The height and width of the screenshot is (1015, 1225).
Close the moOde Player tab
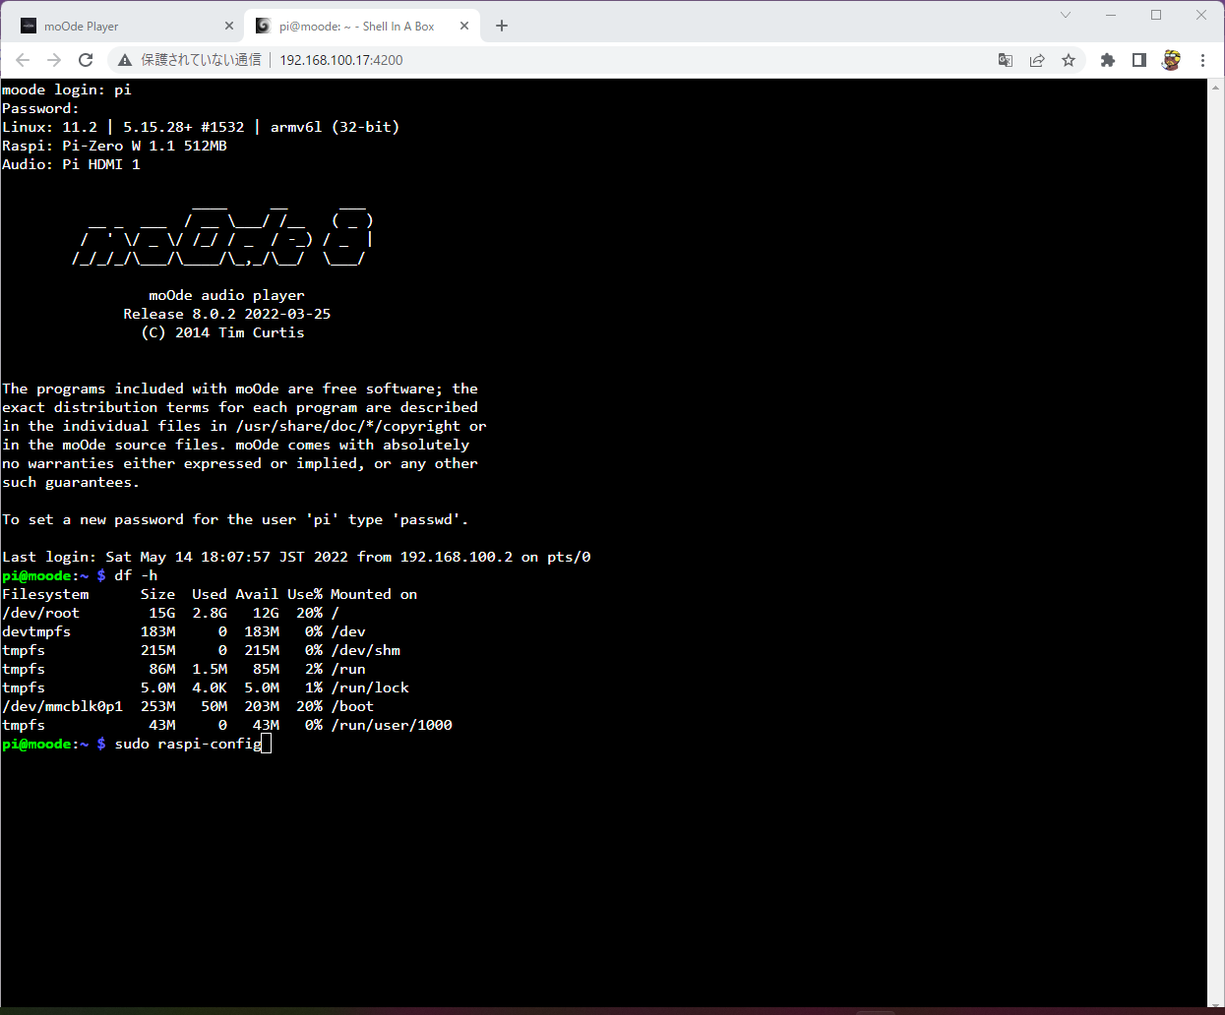coord(229,27)
